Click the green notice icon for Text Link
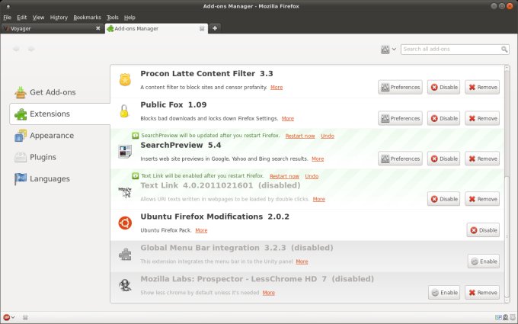This screenshot has height=324, width=518. 136,176
